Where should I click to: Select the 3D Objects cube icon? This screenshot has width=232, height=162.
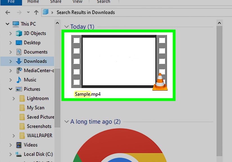click(19, 33)
